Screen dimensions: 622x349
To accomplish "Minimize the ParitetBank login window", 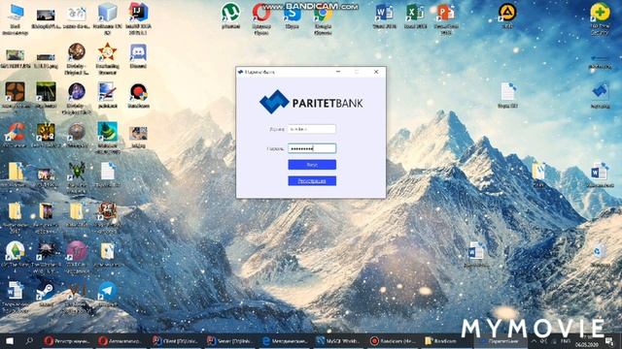I will click(x=338, y=72).
